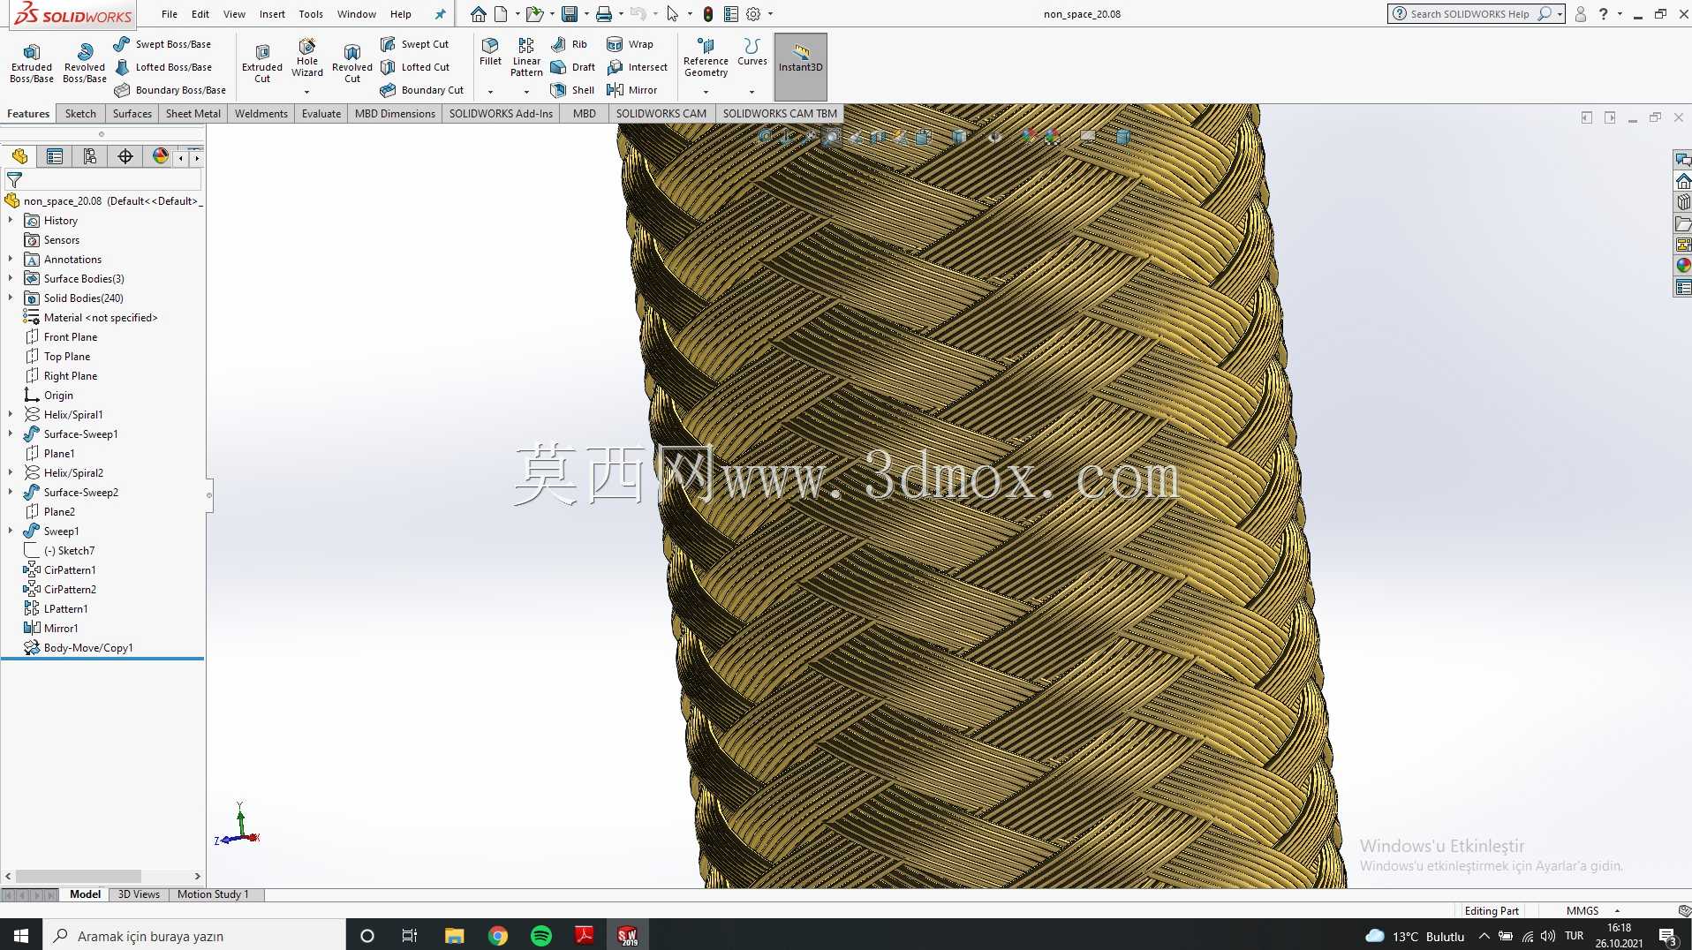Choose the Lofted Cut feature
The width and height of the screenshot is (1692, 950).
pyautogui.click(x=415, y=67)
